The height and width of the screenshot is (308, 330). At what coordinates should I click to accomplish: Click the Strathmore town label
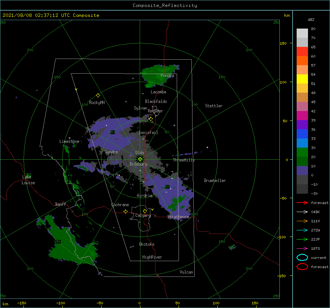[x=178, y=217]
